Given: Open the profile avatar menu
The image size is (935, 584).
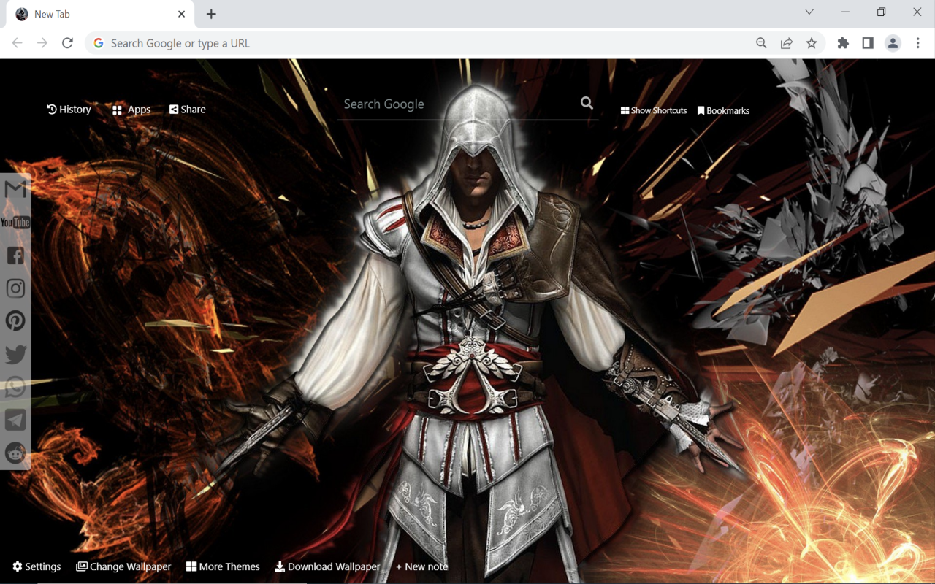Looking at the screenshot, I should 893,43.
